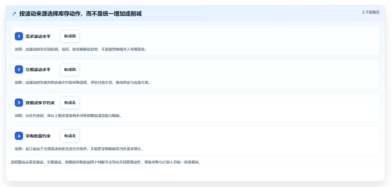Click the 需求波动水平 label
391x187 pixels.
[38, 36]
